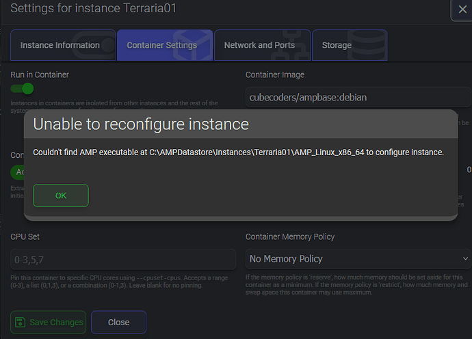Click the memory policy reserve/restrict help text
The width and height of the screenshot is (472, 339).
point(356,284)
